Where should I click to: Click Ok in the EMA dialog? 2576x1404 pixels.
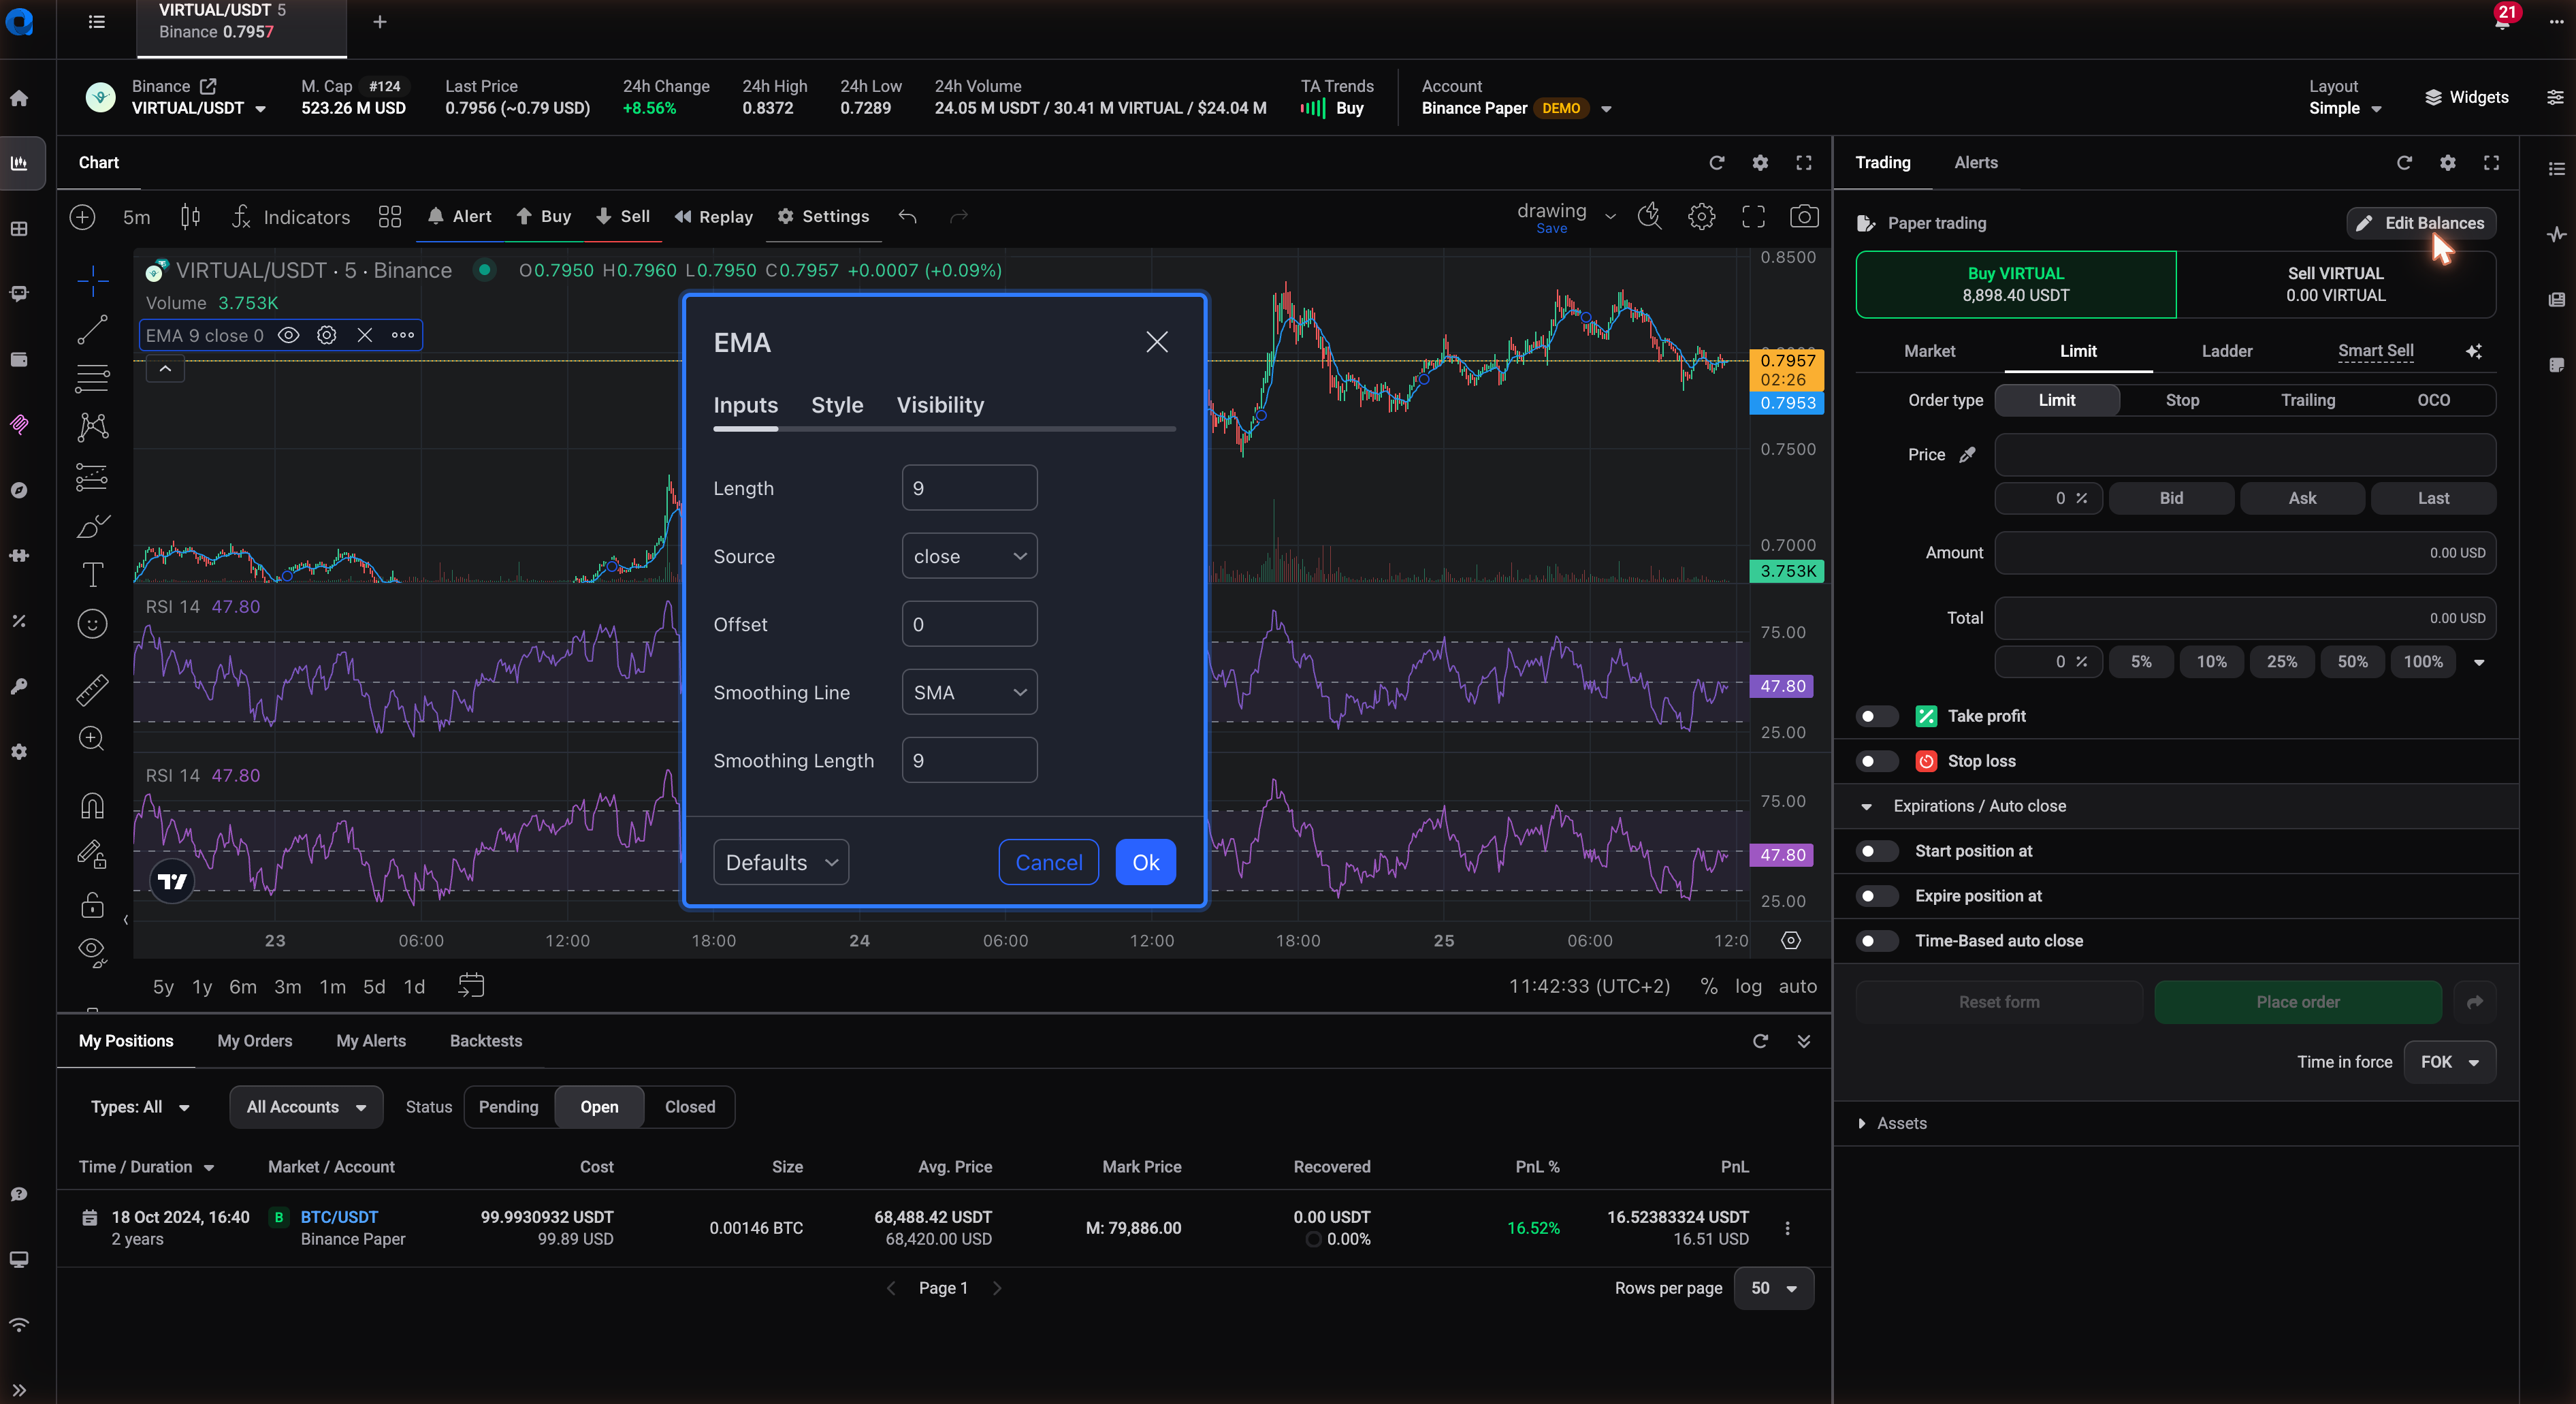point(1145,862)
